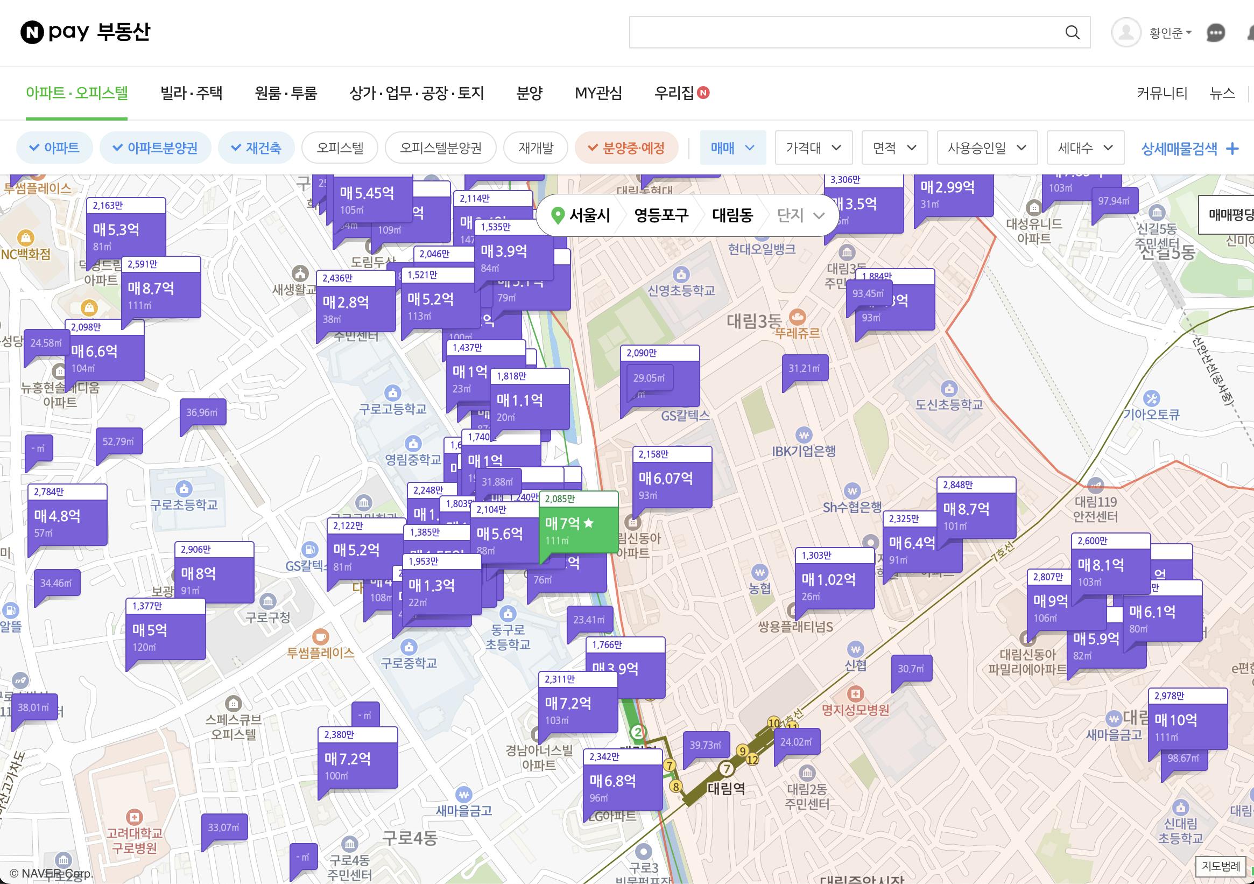Open the 가격대 dropdown
1254x884 pixels.
pyautogui.click(x=813, y=148)
